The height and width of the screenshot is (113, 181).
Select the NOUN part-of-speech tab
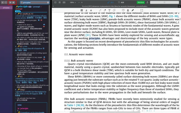click(18, 11)
